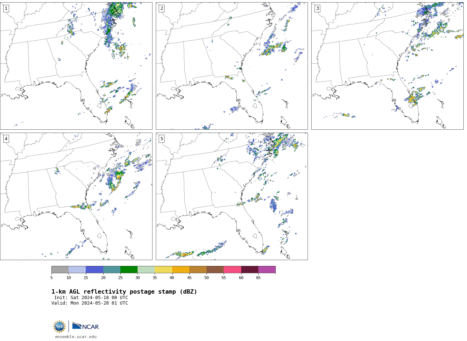Click the colorbar tick label 5
The image size is (467, 341).
[x=51, y=278]
